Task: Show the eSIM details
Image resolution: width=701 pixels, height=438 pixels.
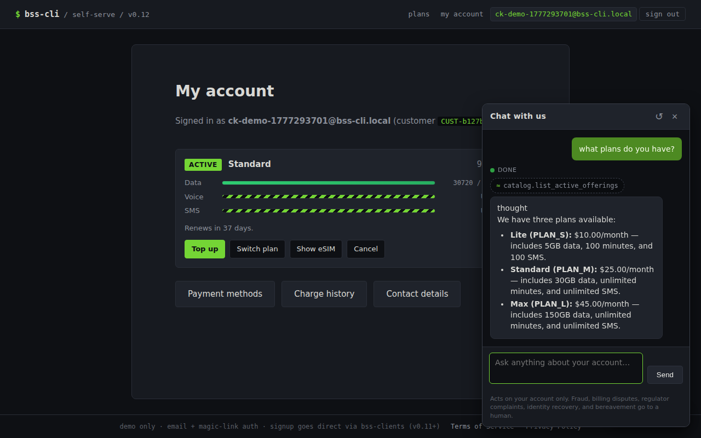Action: (x=315, y=249)
